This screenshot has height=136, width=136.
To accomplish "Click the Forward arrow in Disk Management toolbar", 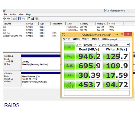I will click(x=8, y=19).
